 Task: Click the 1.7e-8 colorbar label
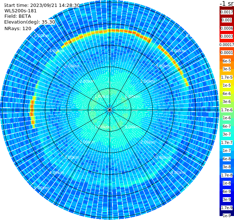point(227,175)
